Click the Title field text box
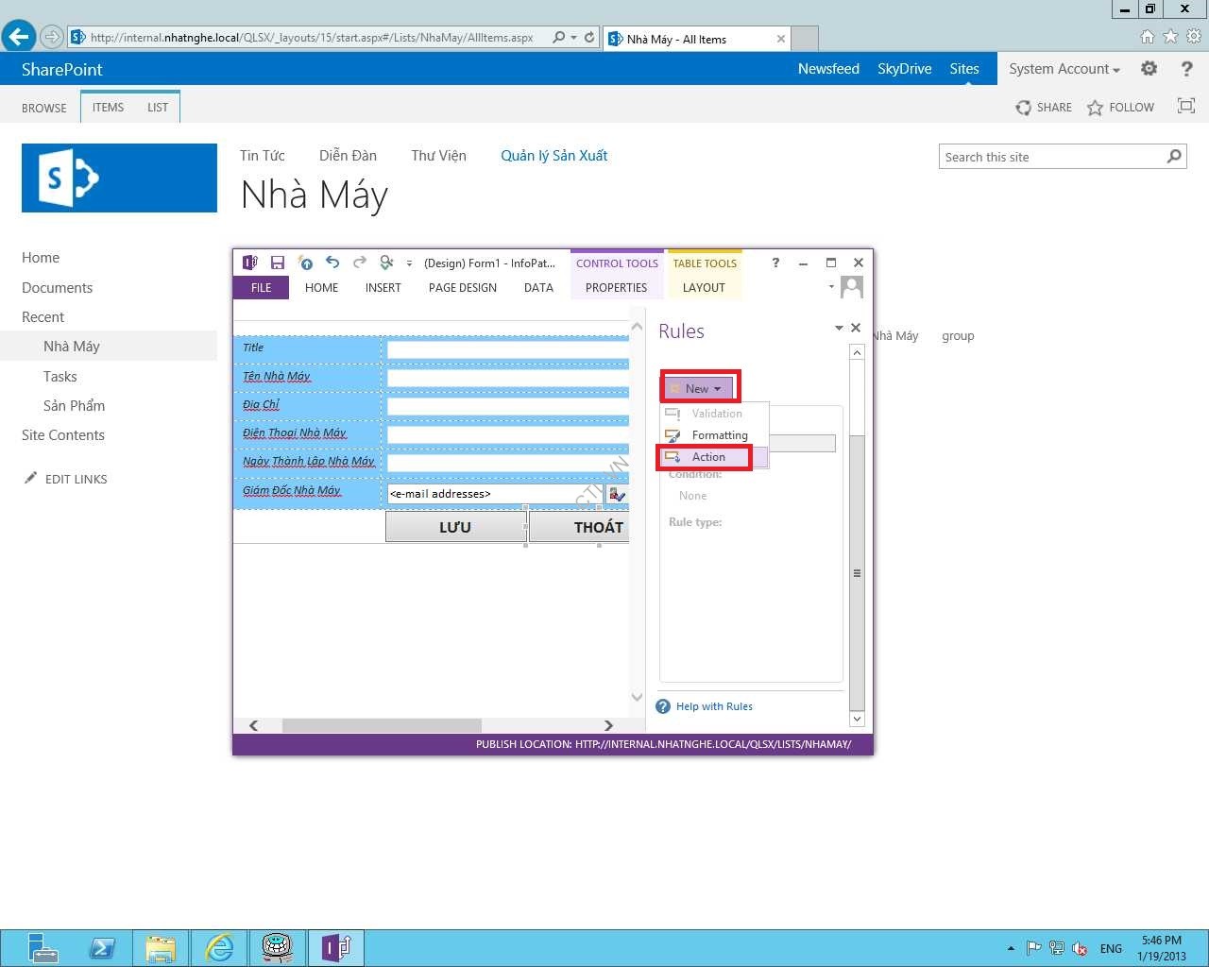Viewport: 1209px width, 967px height. pyautogui.click(x=507, y=349)
